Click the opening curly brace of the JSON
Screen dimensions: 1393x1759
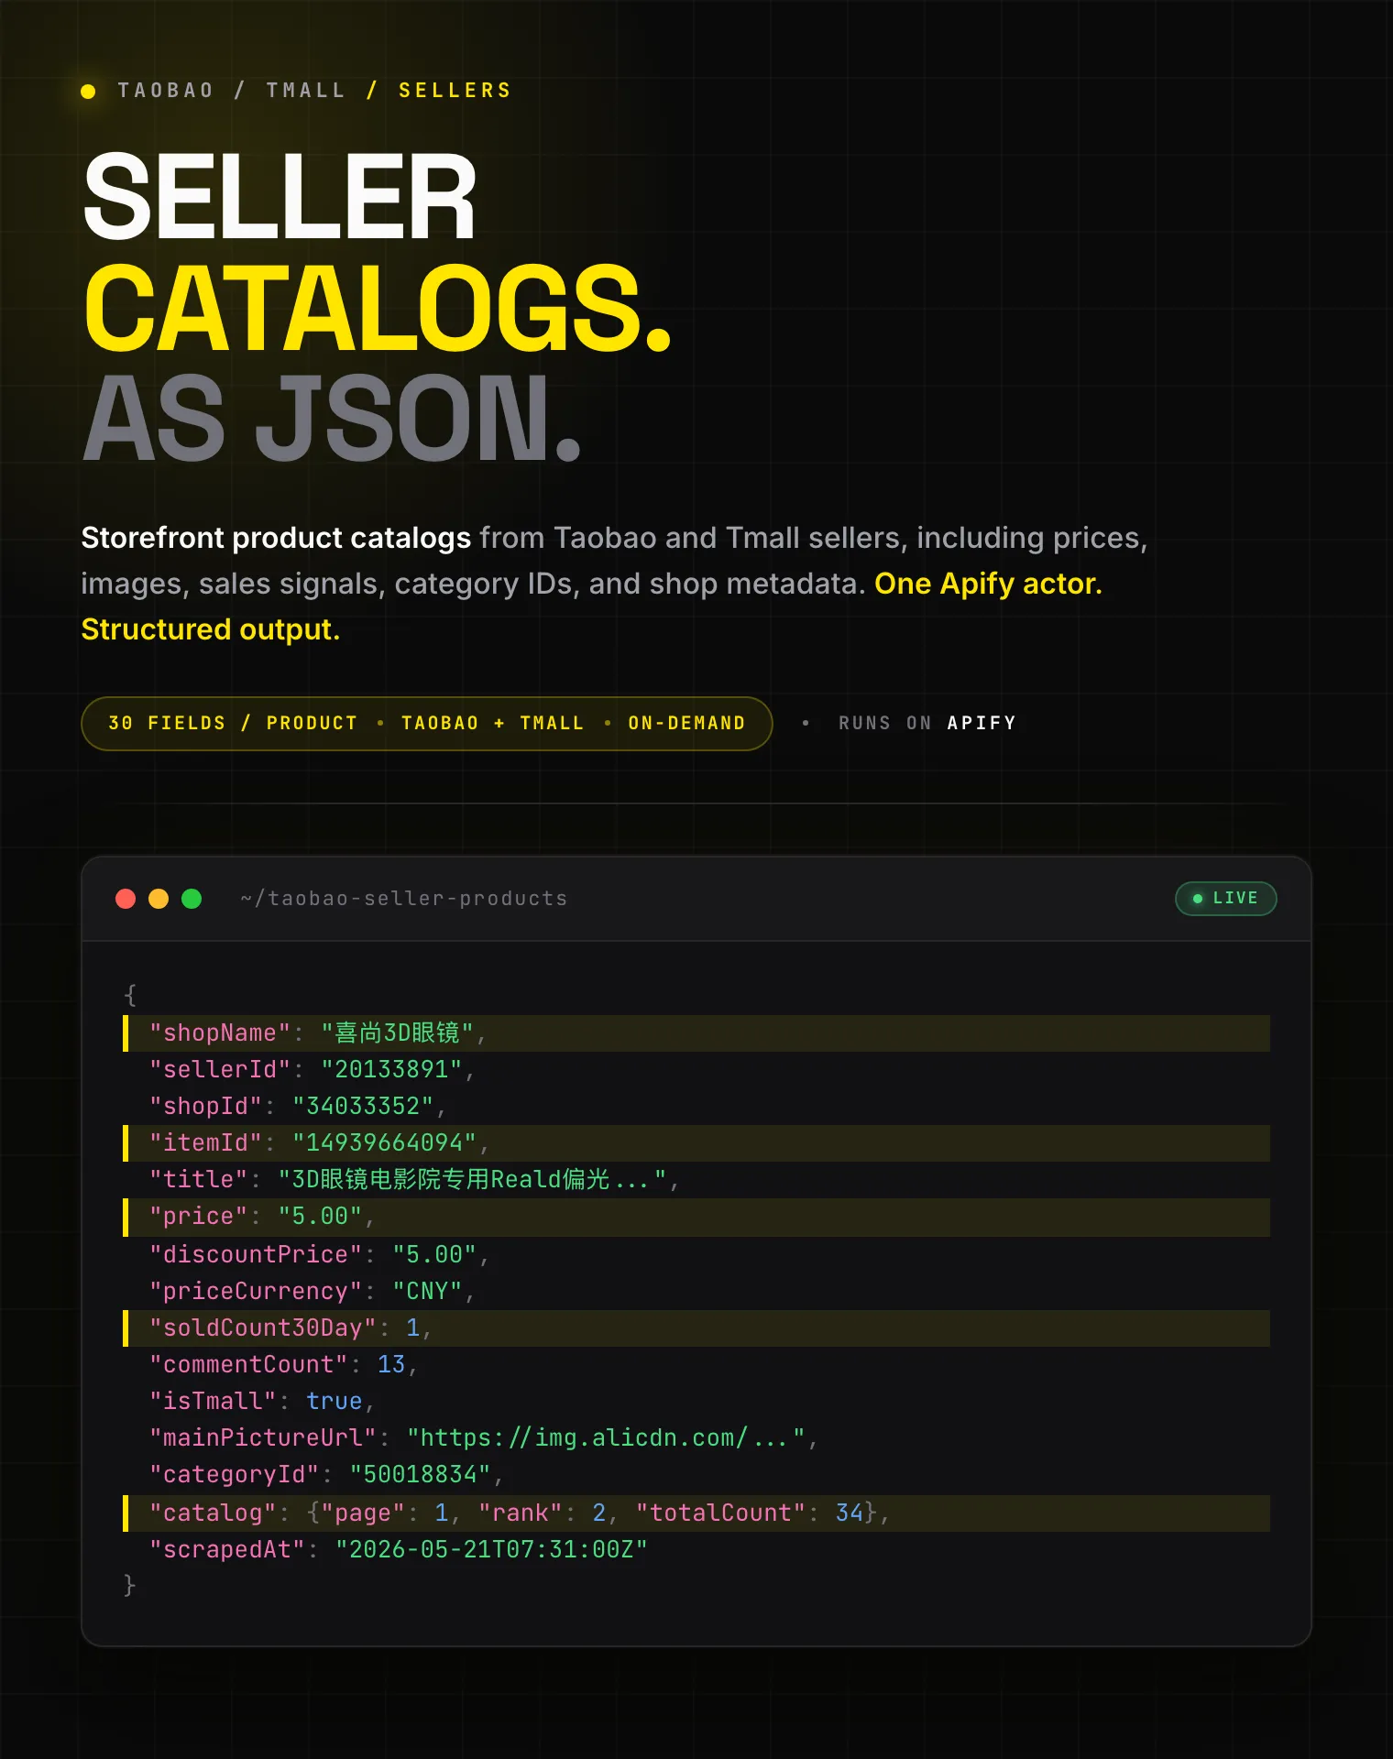pyautogui.click(x=130, y=995)
